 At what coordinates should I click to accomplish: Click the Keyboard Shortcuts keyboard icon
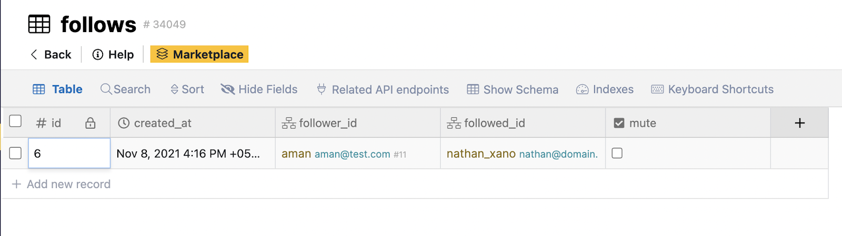657,89
